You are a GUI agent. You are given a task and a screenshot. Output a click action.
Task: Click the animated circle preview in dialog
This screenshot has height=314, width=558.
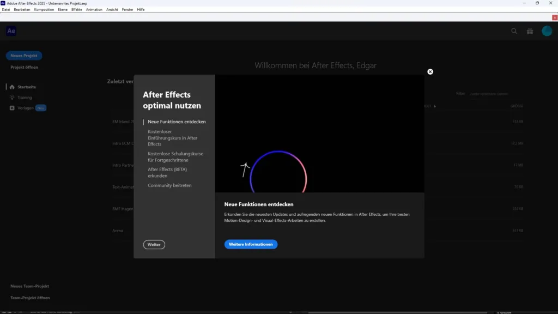tap(278, 172)
